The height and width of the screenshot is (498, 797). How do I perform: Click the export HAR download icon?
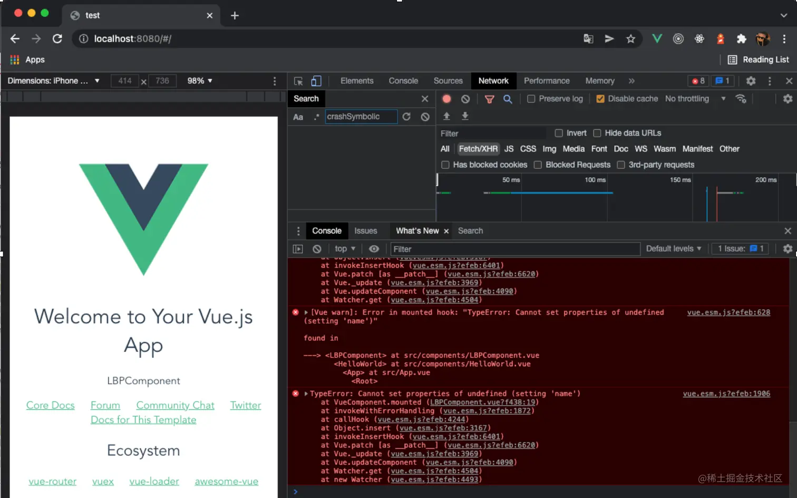click(x=465, y=116)
